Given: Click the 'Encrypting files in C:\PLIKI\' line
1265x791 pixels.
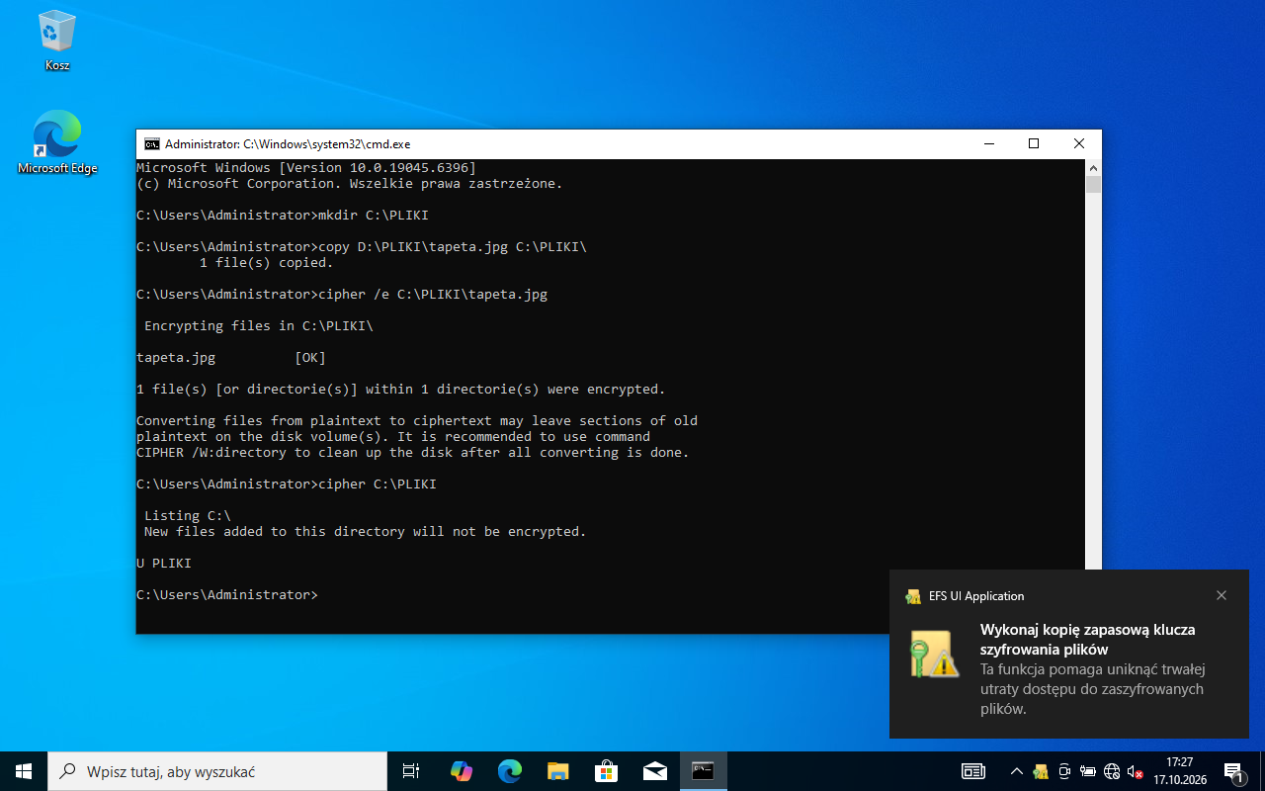Looking at the screenshot, I should (x=259, y=326).
